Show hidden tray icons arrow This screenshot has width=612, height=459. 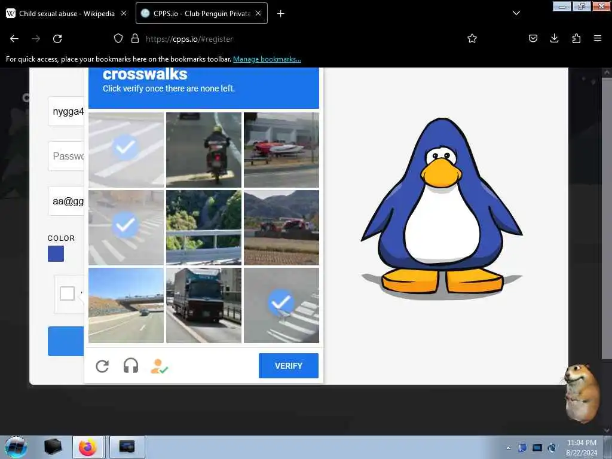coord(508,448)
